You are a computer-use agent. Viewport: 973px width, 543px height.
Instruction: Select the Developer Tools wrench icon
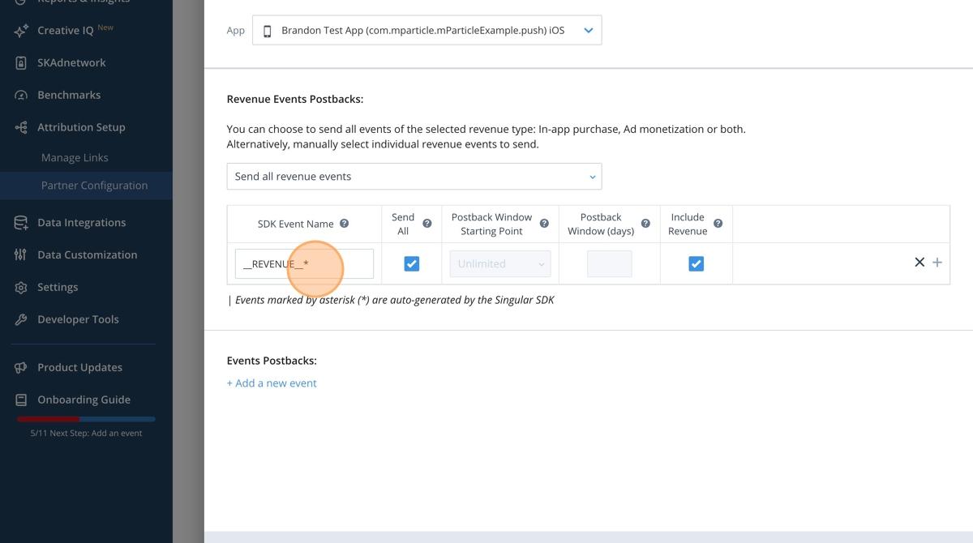[23, 319]
